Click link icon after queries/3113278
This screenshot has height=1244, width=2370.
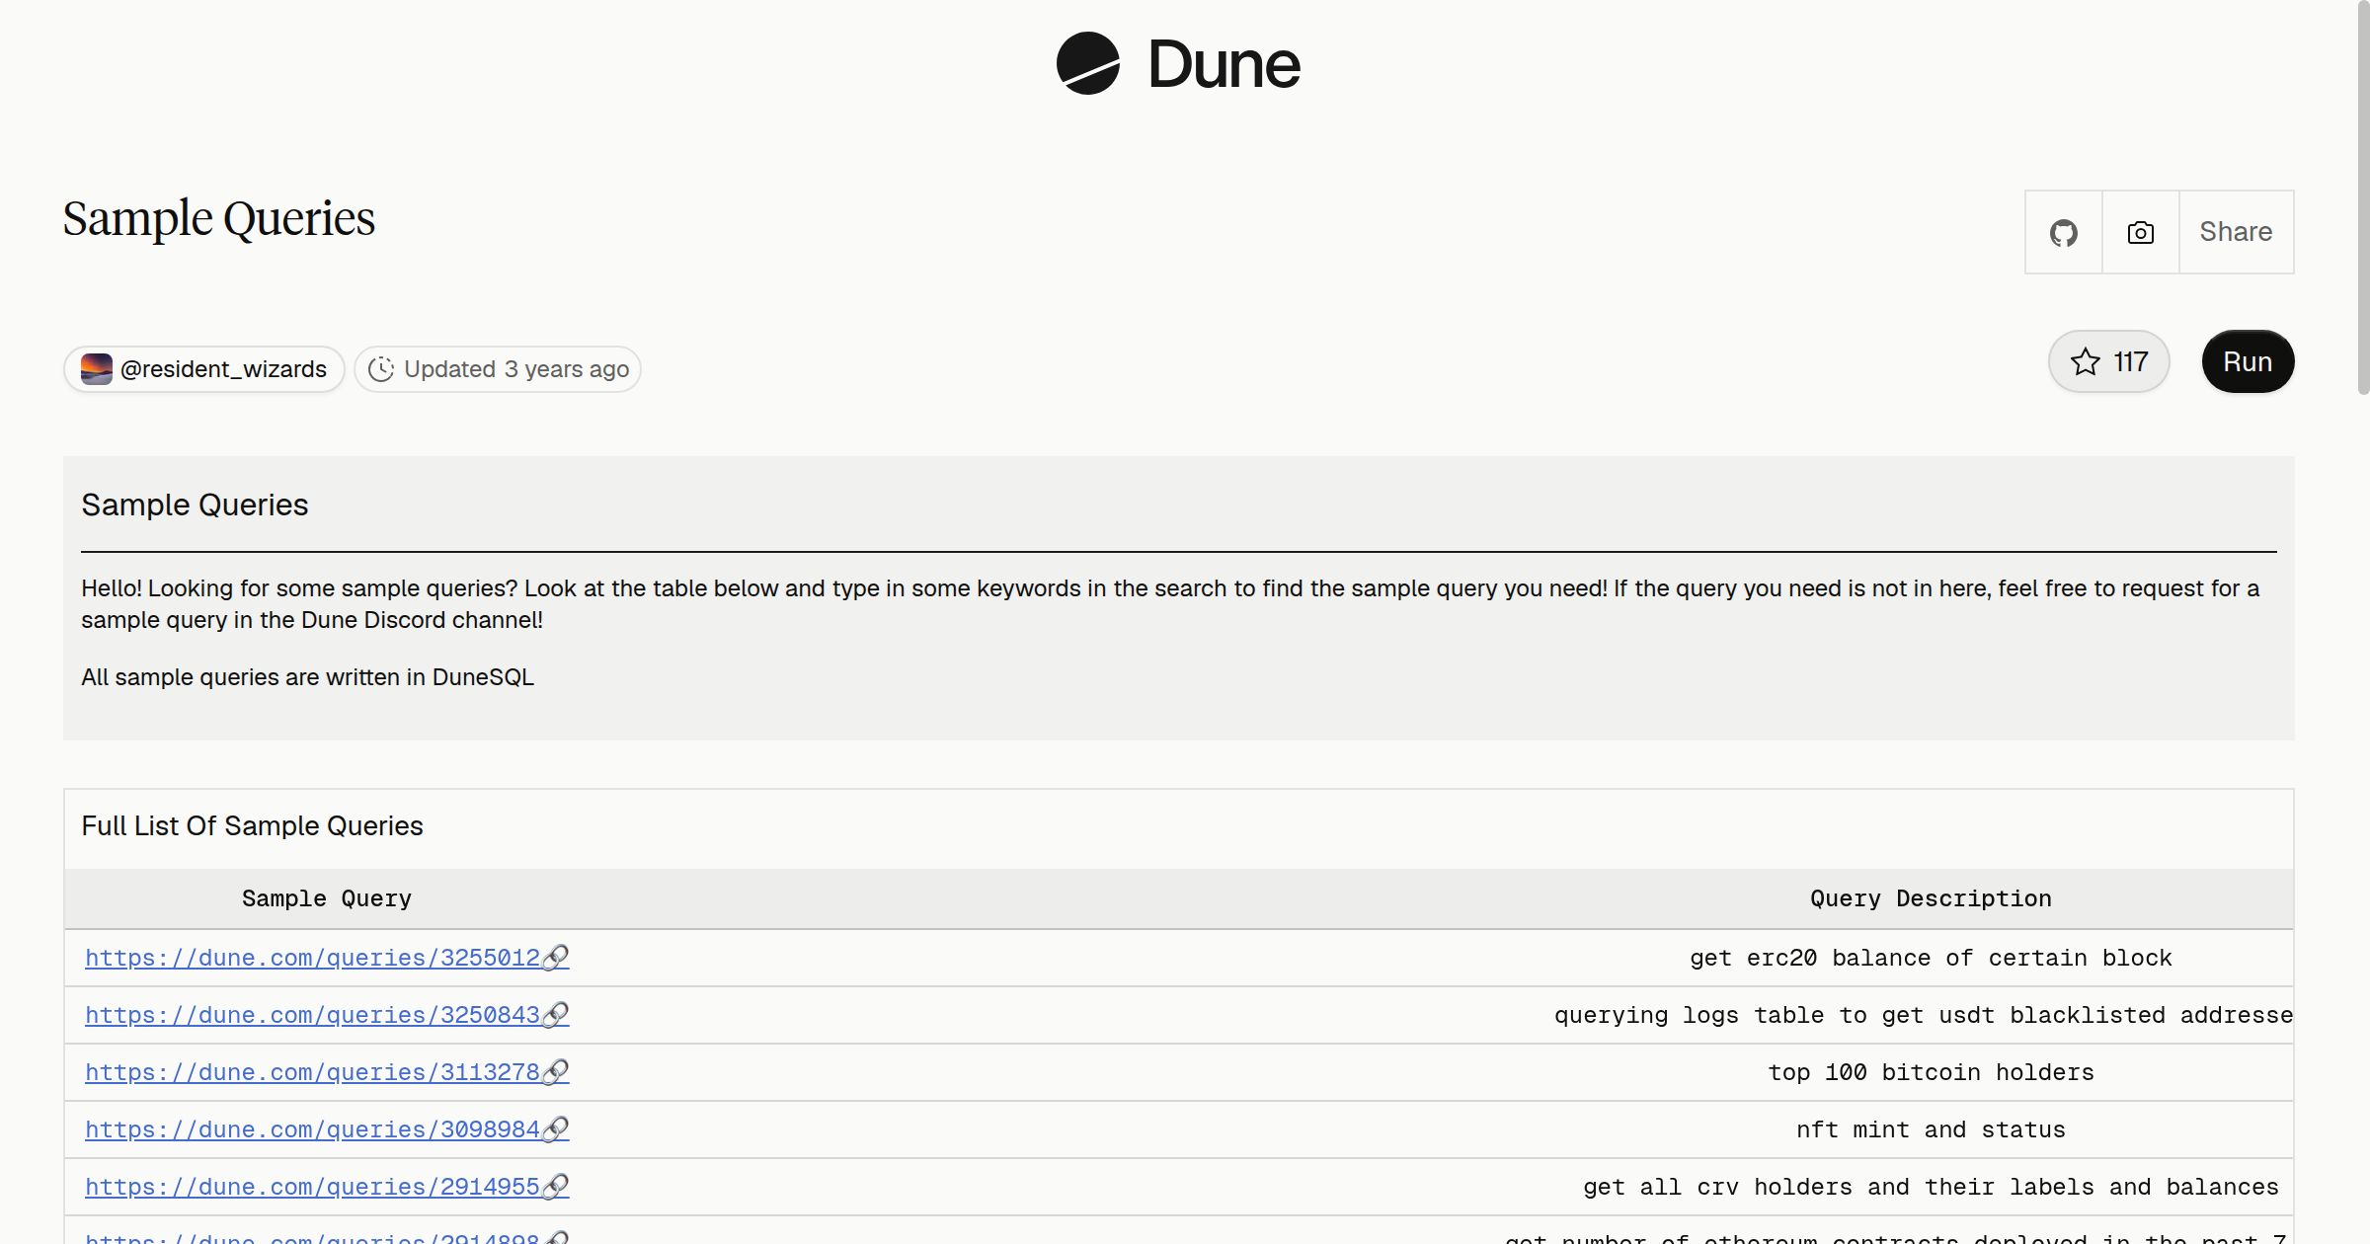click(556, 1072)
